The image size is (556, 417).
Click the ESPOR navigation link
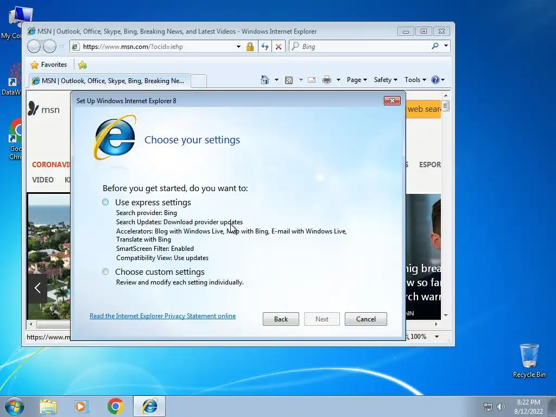coord(430,165)
